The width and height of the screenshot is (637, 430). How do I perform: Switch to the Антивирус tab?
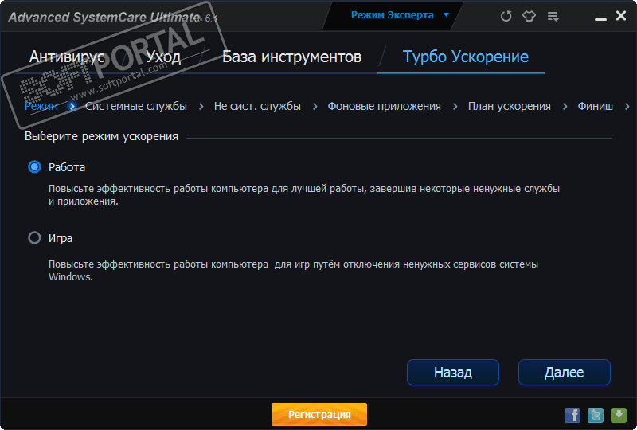click(x=67, y=57)
